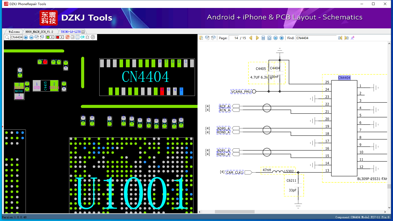Toggle the blue pad display icon
This screenshot has height=221, width=393.
click(78, 37)
